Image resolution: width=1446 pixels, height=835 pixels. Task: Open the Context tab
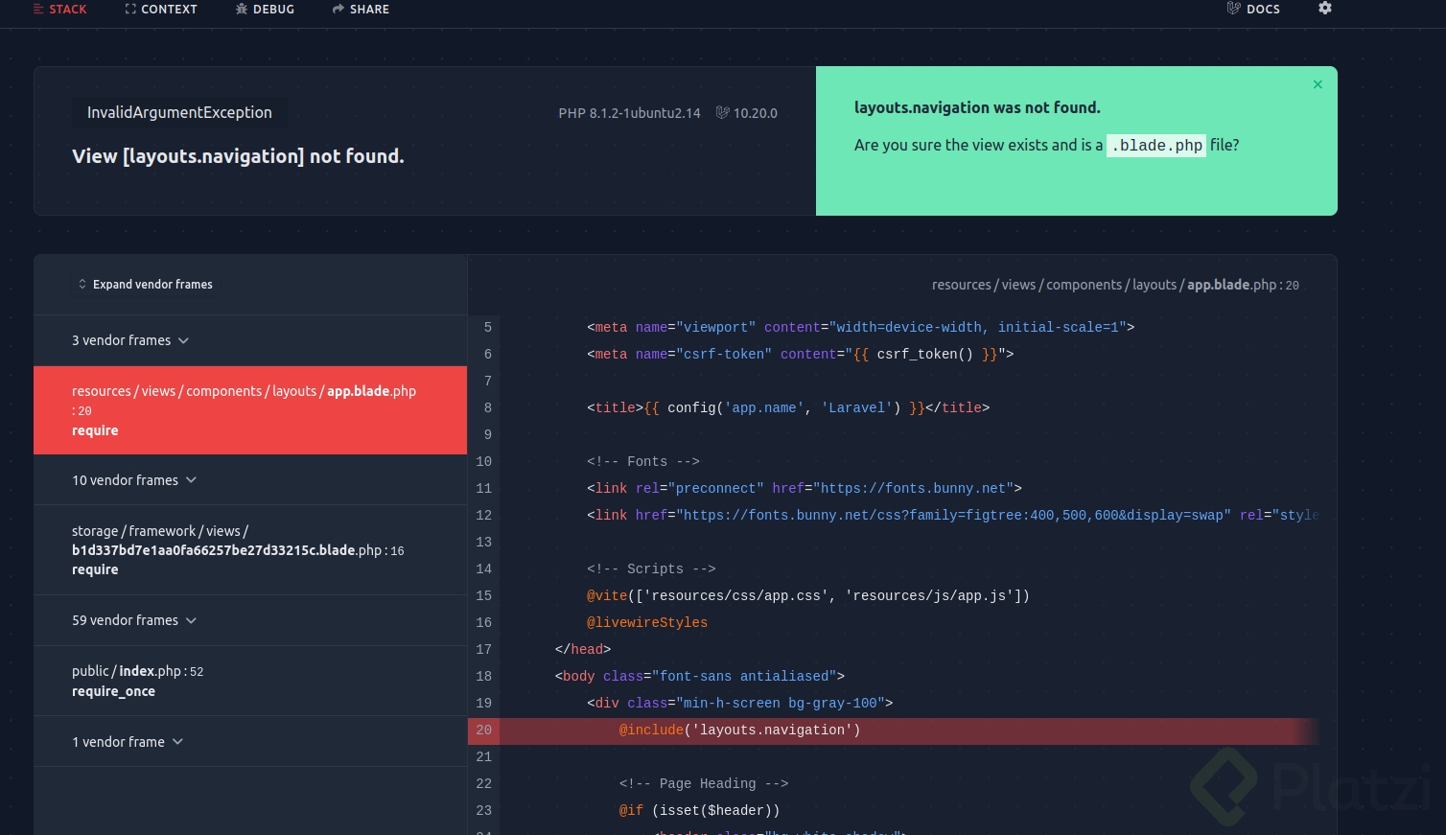pos(169,10)
